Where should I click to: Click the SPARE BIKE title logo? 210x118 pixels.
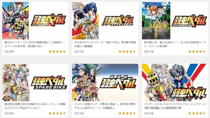tap(49, 83)
